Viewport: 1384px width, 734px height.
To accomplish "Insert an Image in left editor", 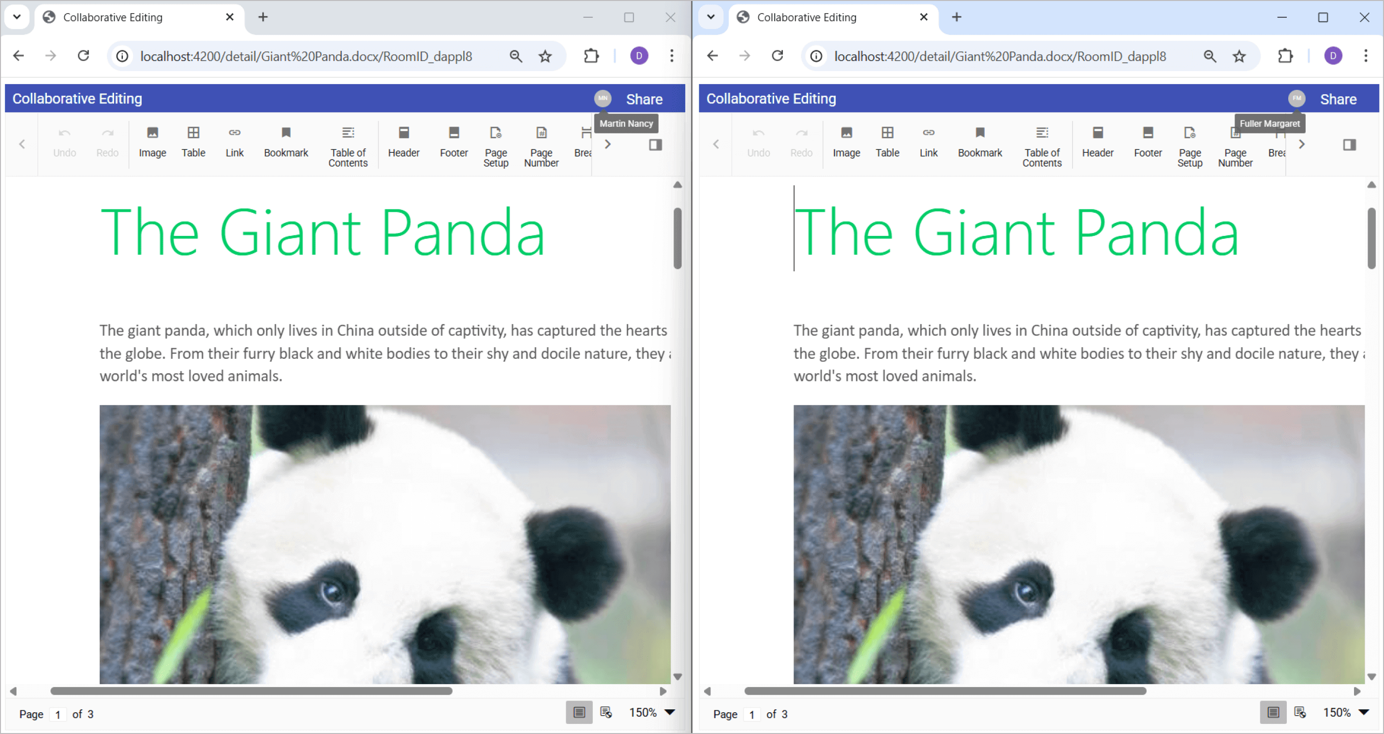I will tap(153, 142).
